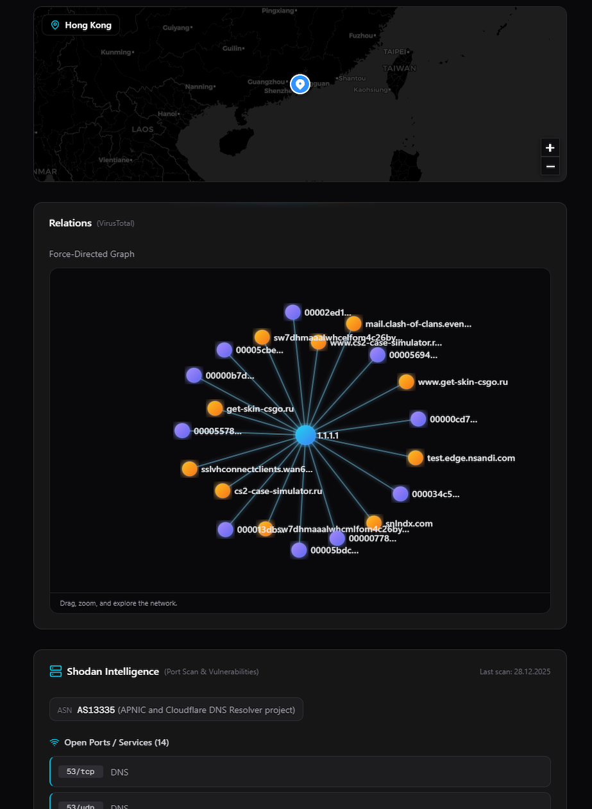592x809 pixels.
Task: Select the central 1.1.1.1 graph node
Action: 306,435
